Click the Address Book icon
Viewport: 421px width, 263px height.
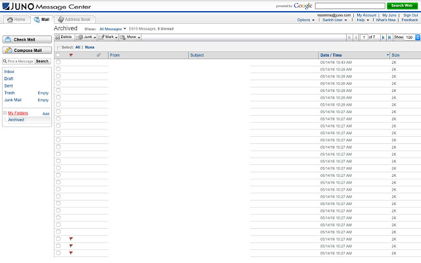point(61,20)
